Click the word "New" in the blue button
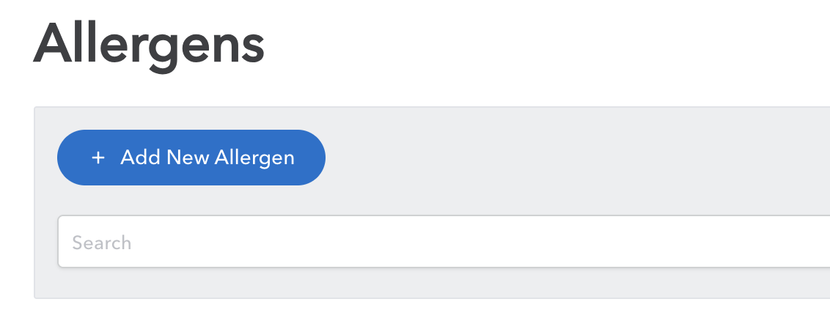Screen dimensions: 830x321 pyautogui.click(x=187, y=158)
